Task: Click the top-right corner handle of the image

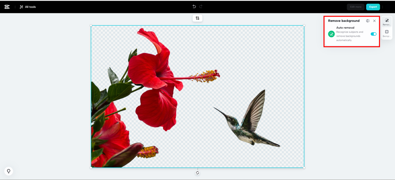Action: tap(304, 26)
